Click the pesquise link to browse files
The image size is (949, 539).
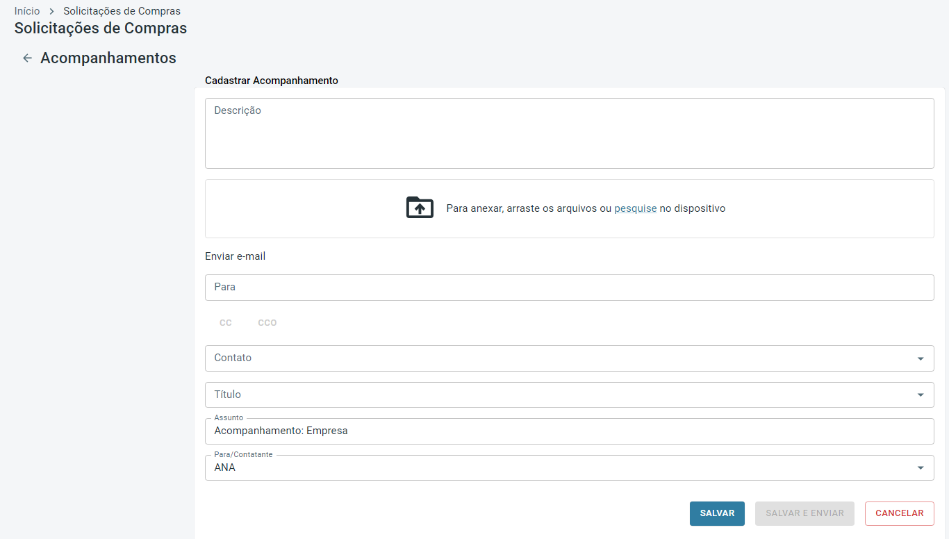635,208
